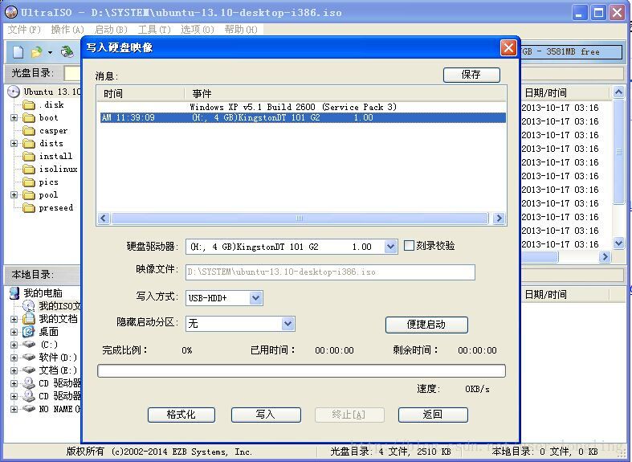
Task: Click the write progress bar
Action: tap(301, 371)
